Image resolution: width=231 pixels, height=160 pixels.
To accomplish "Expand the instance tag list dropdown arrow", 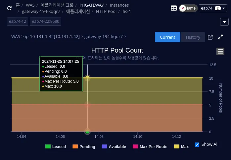I will 224,22.
